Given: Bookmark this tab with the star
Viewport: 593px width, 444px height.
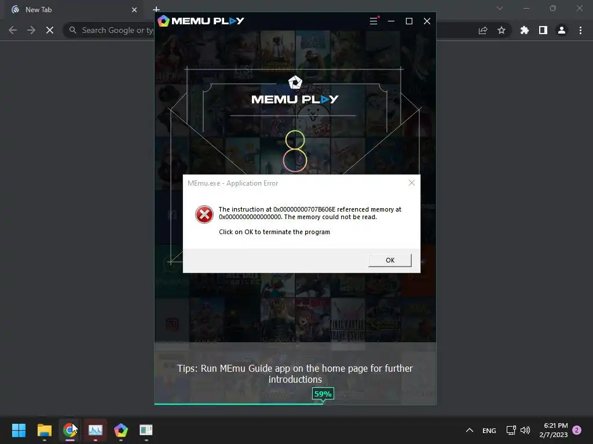Looking at the screenshot, I should click(502, 30).
